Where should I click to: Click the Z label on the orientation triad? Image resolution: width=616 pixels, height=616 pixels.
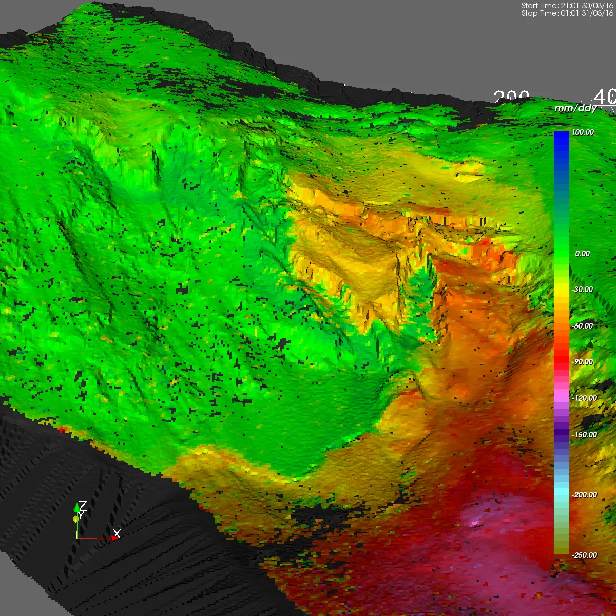click(x=82, y=506)
